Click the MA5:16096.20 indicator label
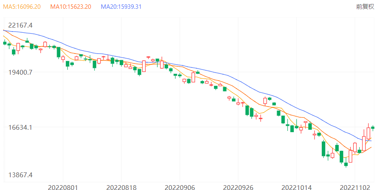Image resolution: width=376 pixels, height=190 pixels. pos(22,7)
